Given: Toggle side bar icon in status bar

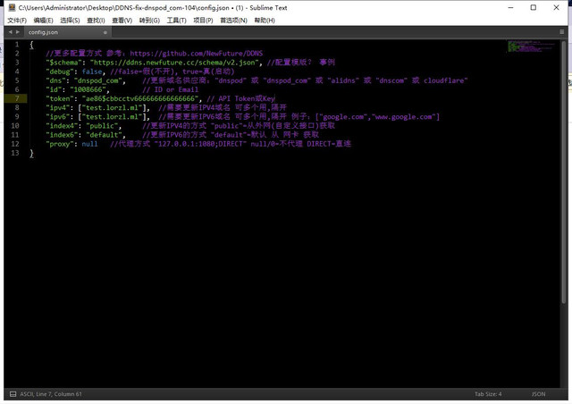Looking at the screenshot, I should tap(13, 394).
